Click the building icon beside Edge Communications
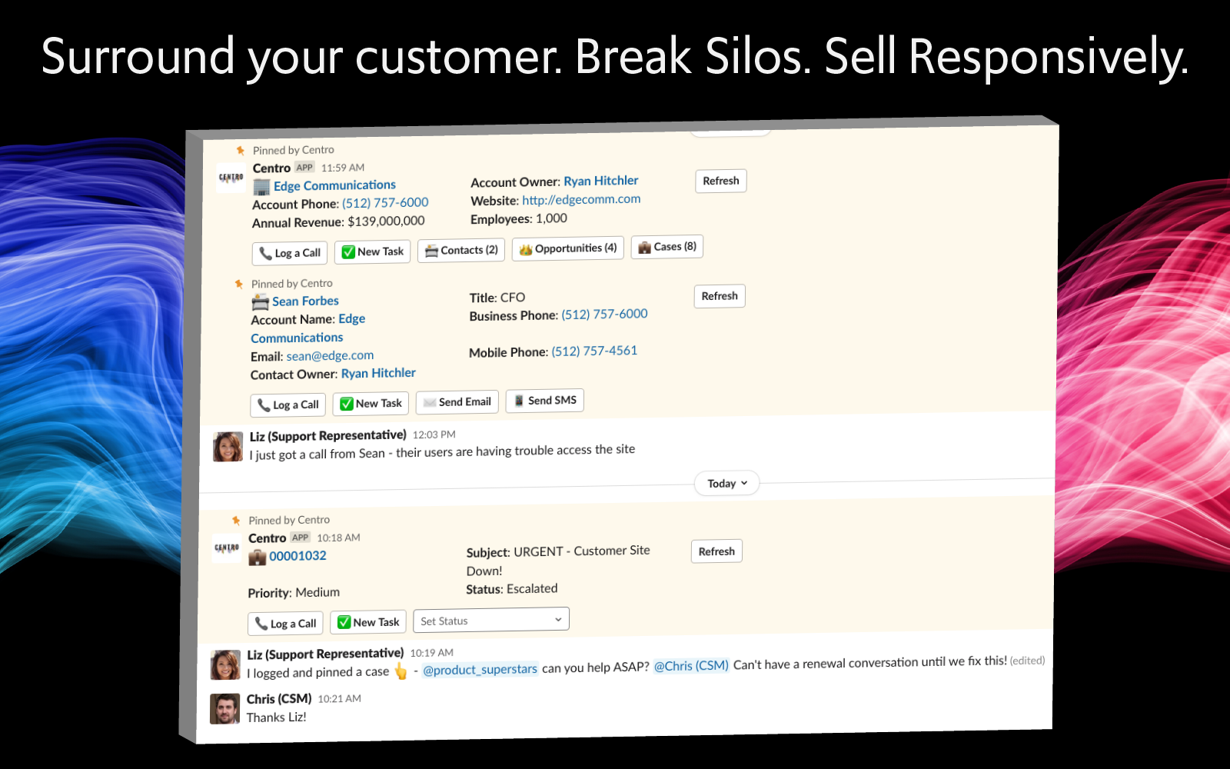This screenshot has height=769, width=1230. pos(262,187)
